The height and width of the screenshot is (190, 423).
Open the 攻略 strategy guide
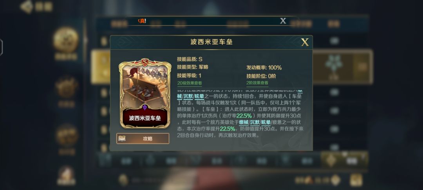pos(143,139)
